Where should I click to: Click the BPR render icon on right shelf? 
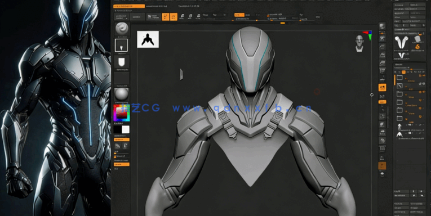(382, 26)
